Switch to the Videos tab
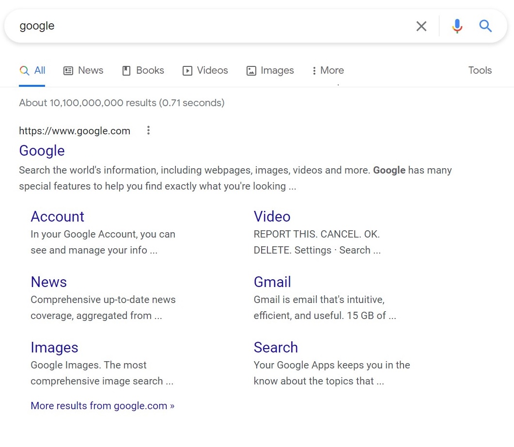 coord(205,70)
